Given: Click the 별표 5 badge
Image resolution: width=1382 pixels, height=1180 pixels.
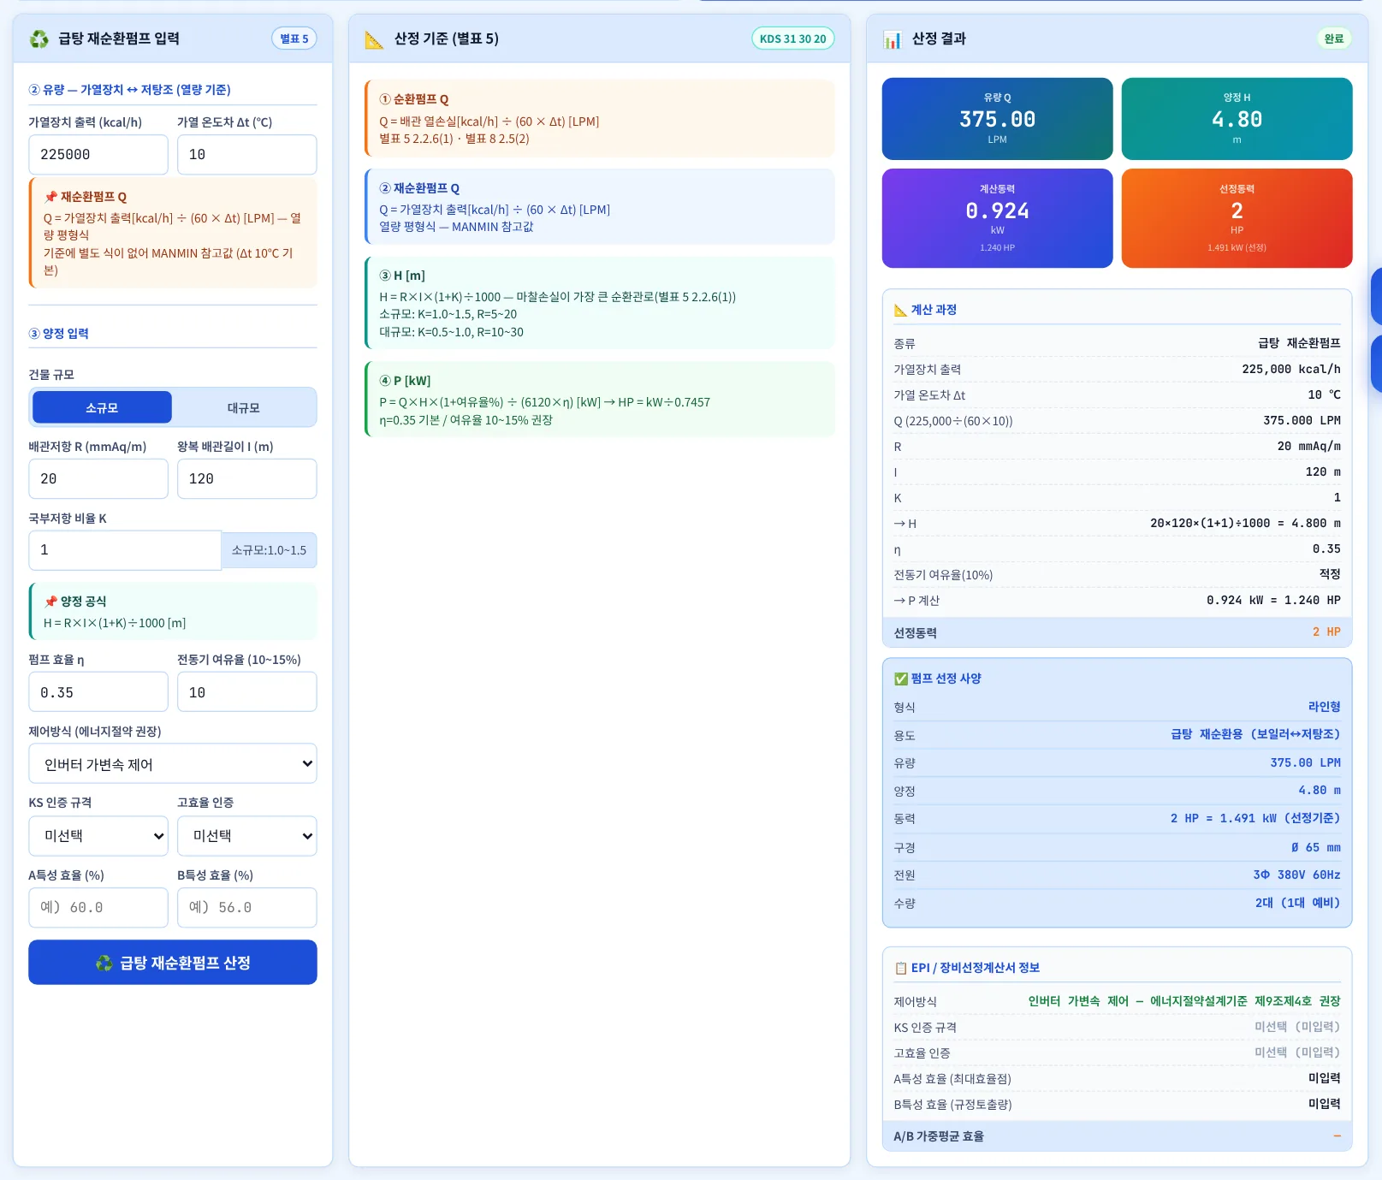Looking at the screenshot, I should [x=294, y=39].
